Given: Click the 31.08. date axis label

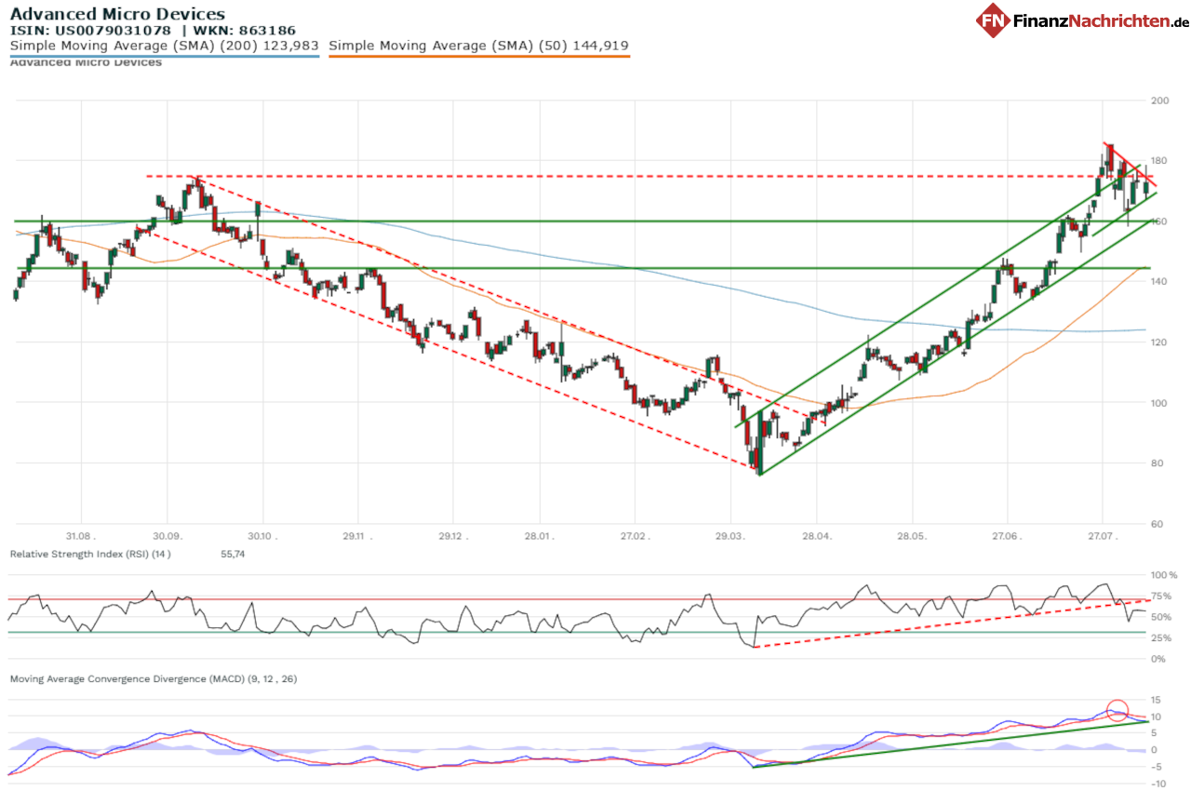Looking at the screenshot, I should pyautogui.click(x=81, y=536).
